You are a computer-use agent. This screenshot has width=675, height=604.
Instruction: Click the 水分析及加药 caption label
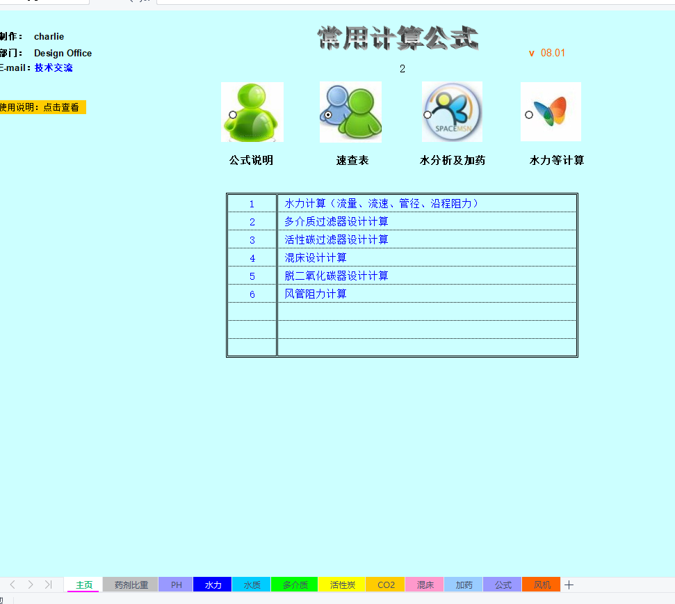click(453, 160)
